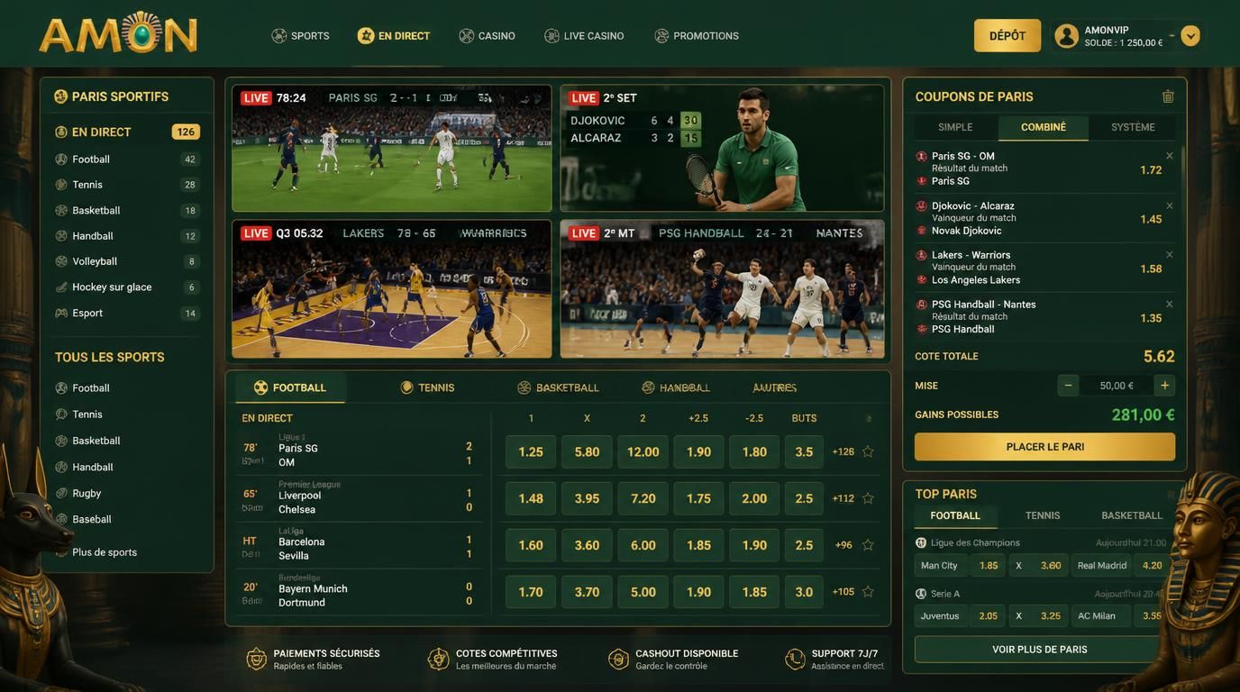Open Plus de sports in the sidebar

pyautogui.click(x=105, y=552)
